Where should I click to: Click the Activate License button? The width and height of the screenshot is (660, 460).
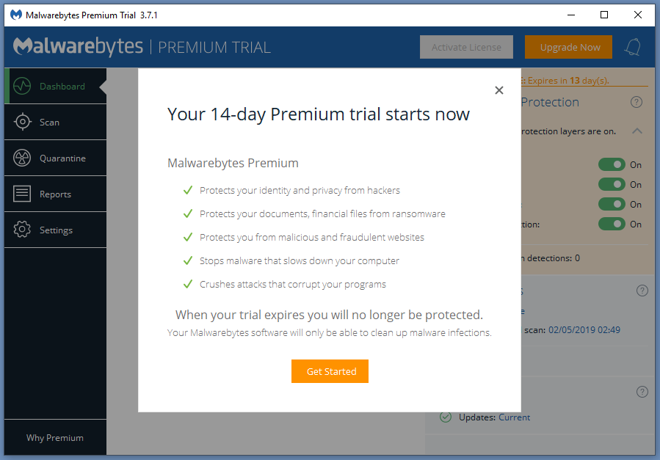[x=466, y=47]
